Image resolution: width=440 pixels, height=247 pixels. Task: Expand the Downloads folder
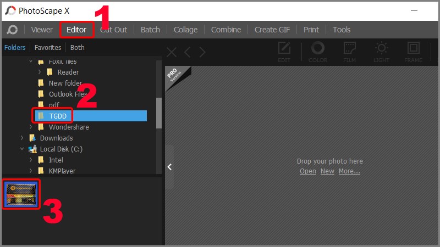point(22,138)
